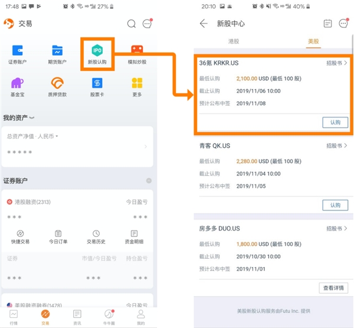Screen dimensions: 354x328
Task: Tap 查看详情 for 房多多 DUO.US
Action: [x=333, y=288]
